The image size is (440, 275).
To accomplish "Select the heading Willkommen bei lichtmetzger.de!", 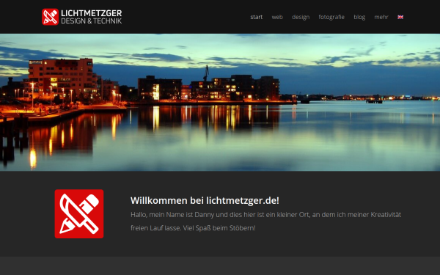I will tap(205, 201).
